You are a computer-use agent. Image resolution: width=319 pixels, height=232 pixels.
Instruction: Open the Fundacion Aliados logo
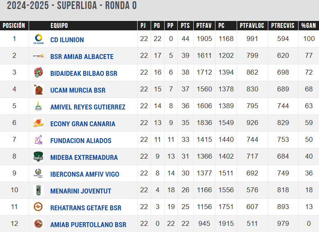38,140
